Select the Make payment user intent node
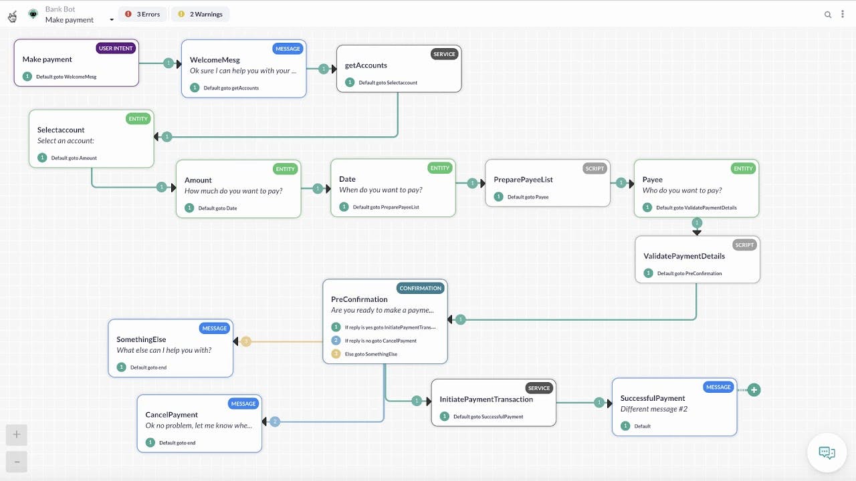Viewport: 856px width, 481px height. click(x=76, y=63)
